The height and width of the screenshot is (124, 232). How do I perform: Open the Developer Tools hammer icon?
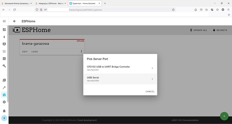(4, 87)
